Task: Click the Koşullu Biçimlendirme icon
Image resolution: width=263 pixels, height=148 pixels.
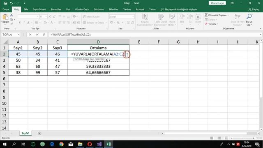Action: pos(145,17)
